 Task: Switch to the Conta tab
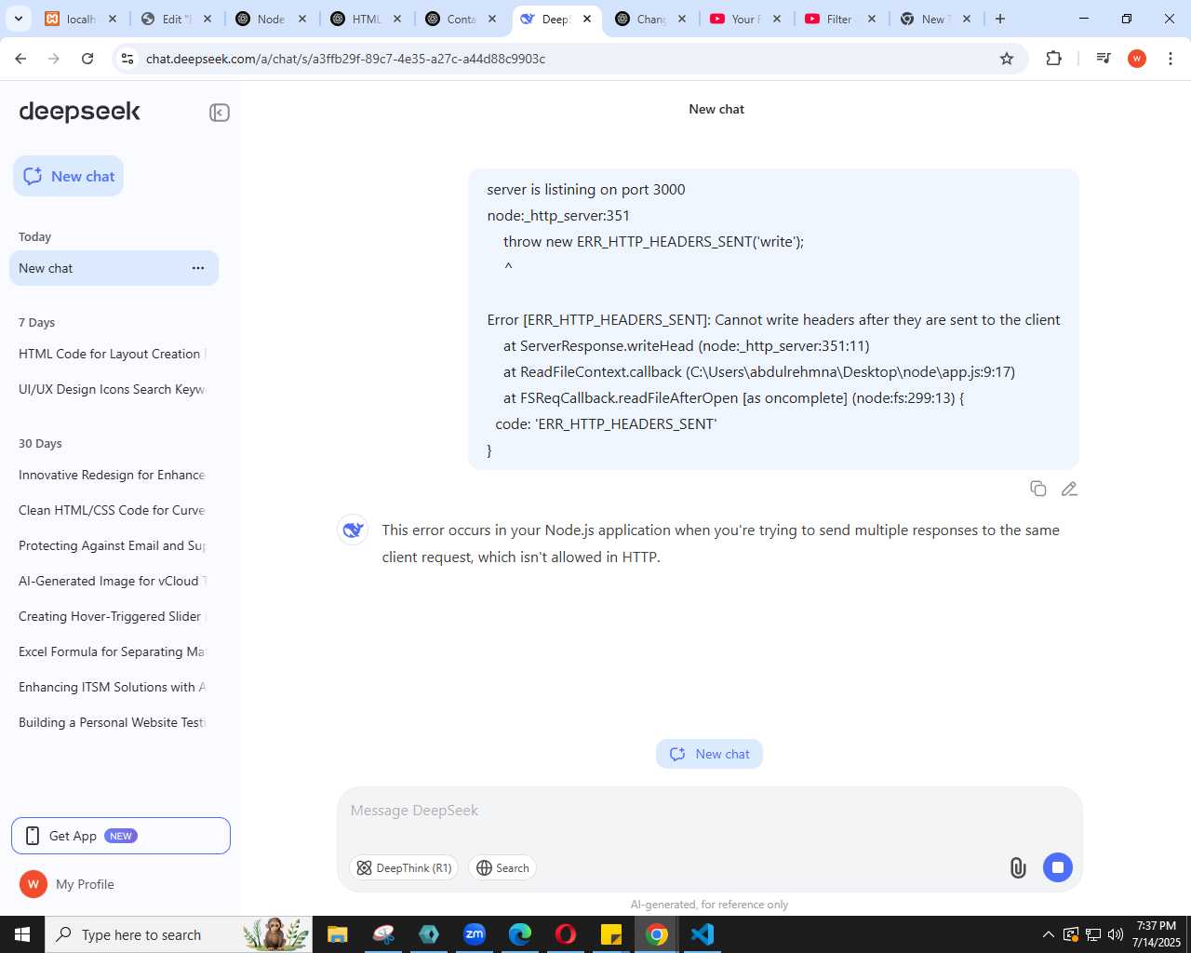click(x=462, y=19)
